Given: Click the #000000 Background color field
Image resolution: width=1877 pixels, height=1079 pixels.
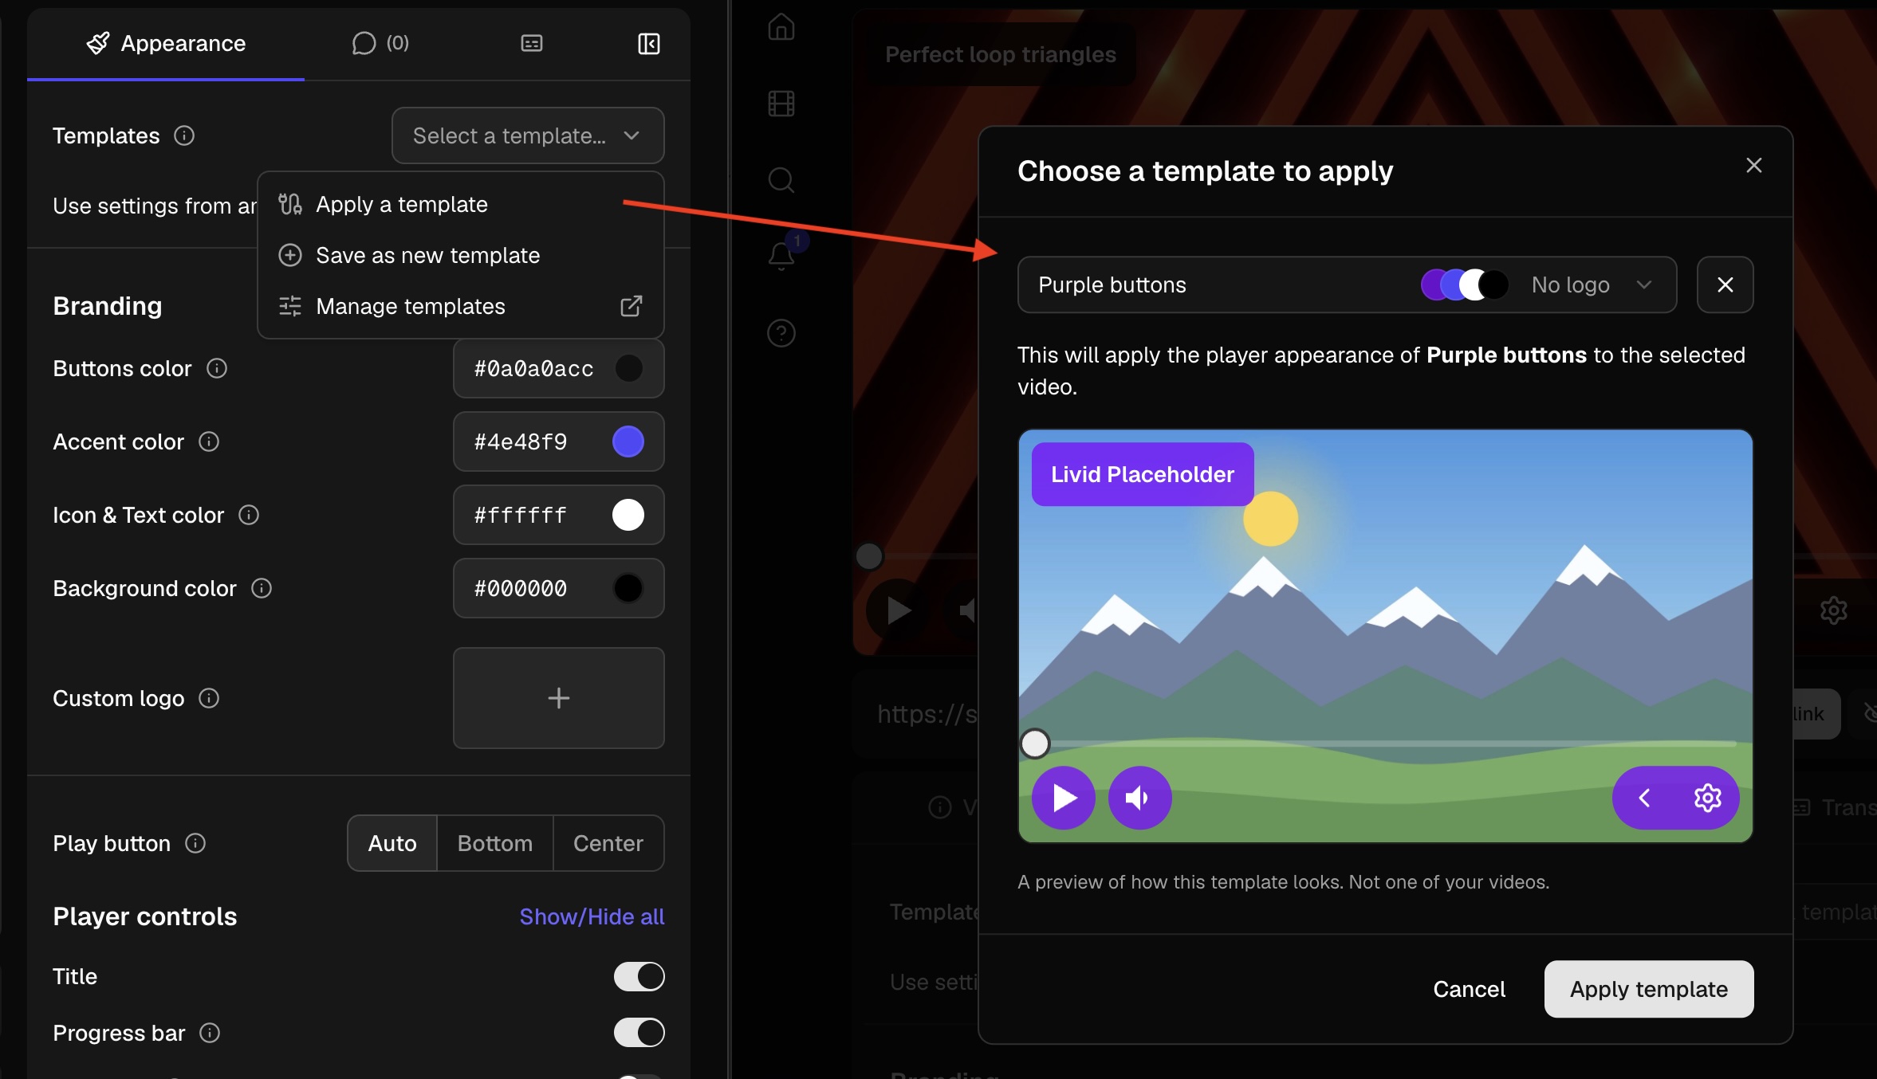Looking at the screenshot, I should [x=559, y=588].
